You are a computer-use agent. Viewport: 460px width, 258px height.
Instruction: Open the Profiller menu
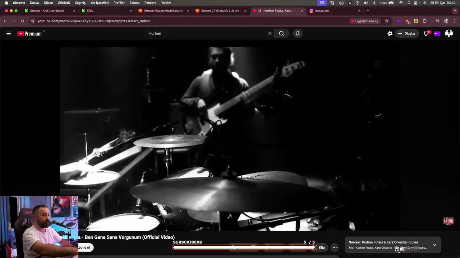(x=119, y=3)
